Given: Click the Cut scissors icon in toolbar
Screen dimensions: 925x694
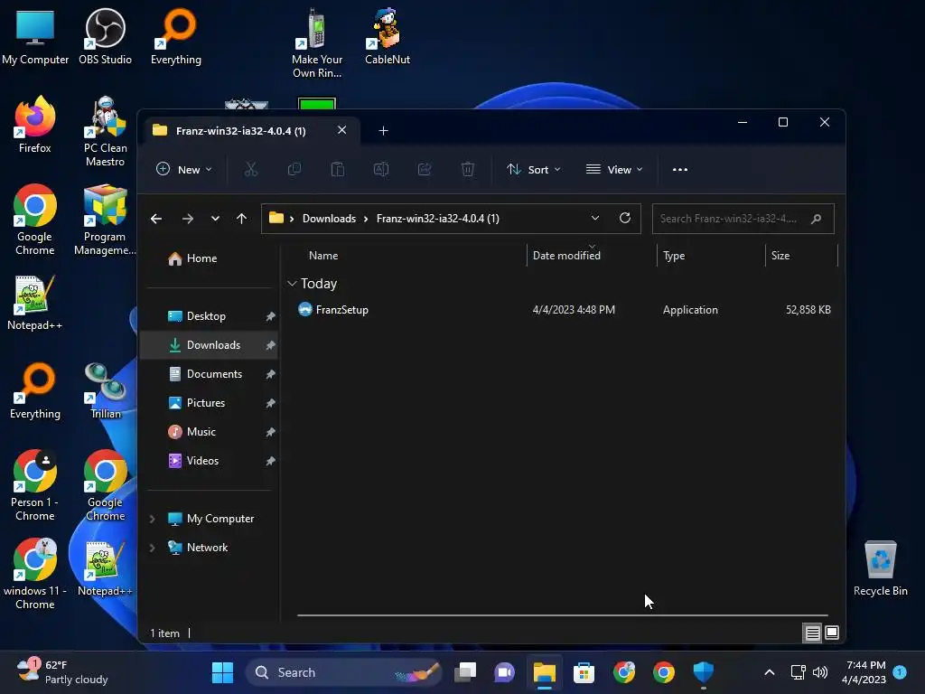Looking at the screenshot, I should [251, 169].
